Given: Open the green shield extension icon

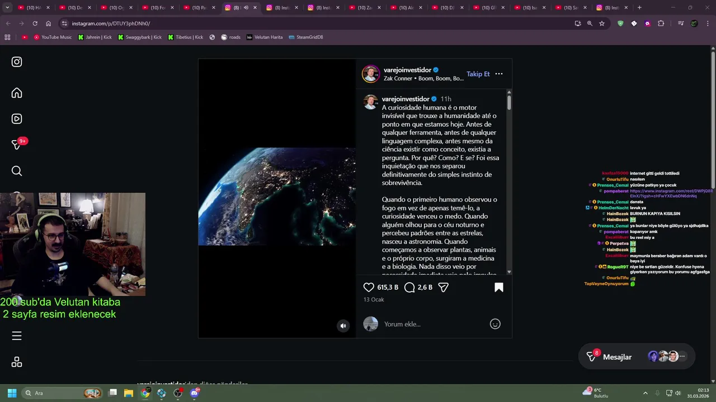Looking at the screenshot, I should 620,23.
